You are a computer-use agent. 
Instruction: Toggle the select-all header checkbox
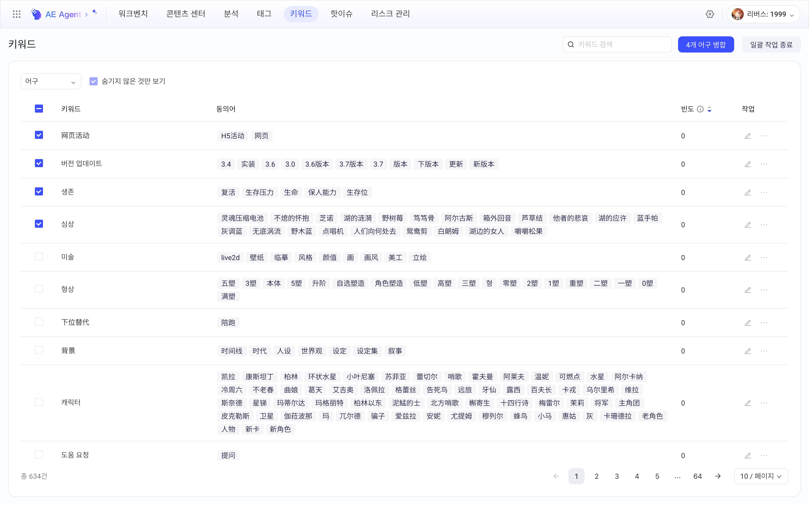[x=39, y=109]
